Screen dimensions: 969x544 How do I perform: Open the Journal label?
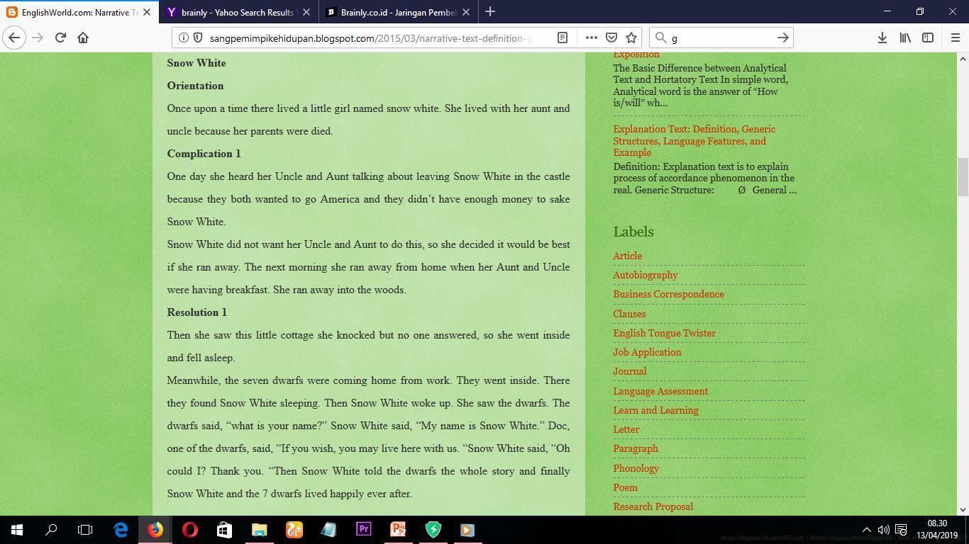point(629,371)
